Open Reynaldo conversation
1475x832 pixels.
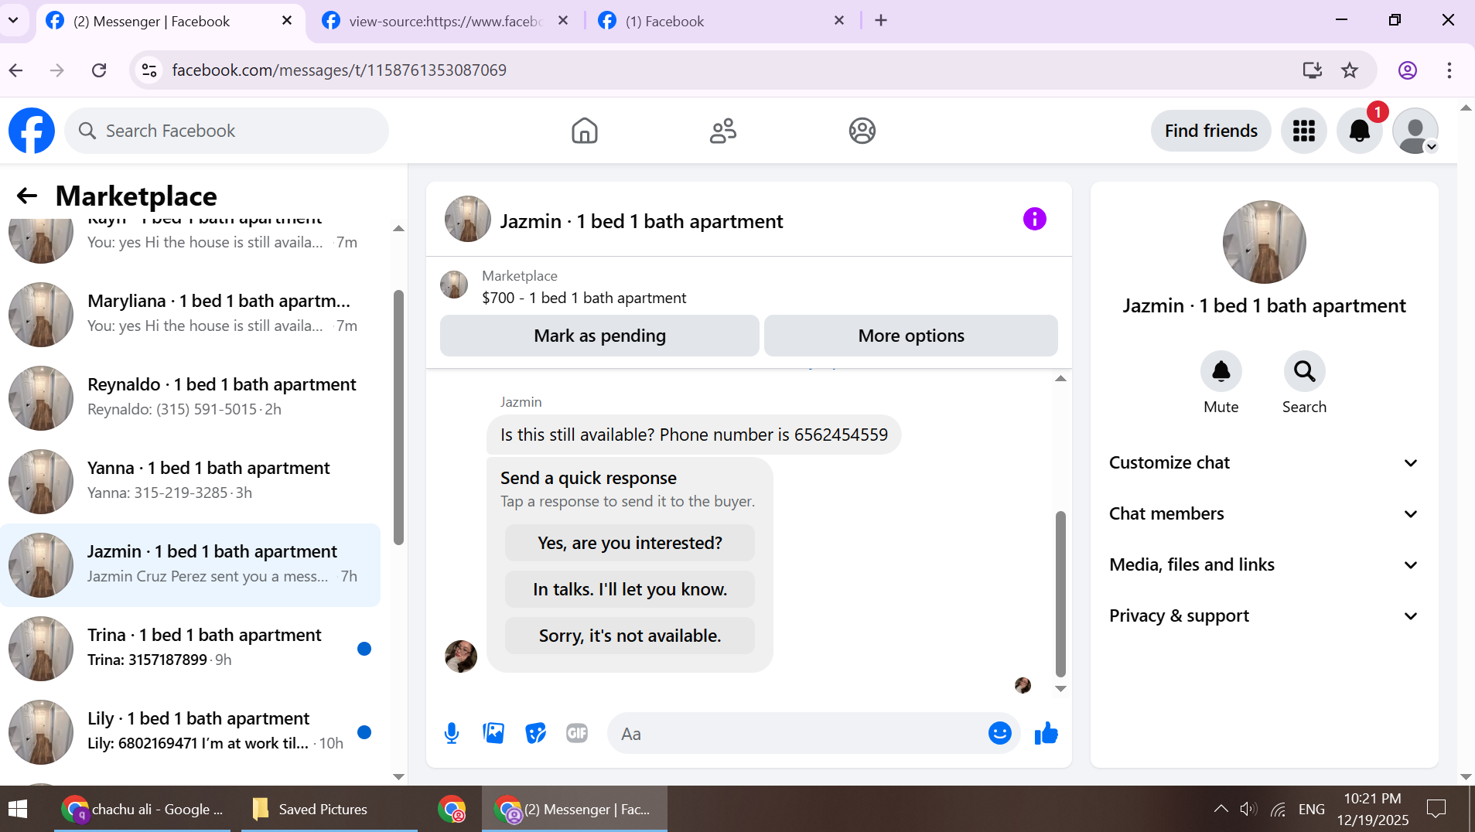point(190,397)
